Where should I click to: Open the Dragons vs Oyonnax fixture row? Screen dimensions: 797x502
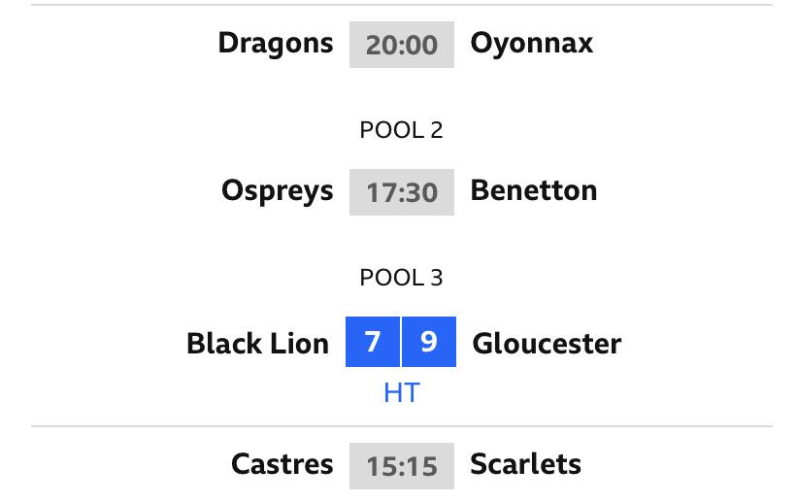pos(402,45)
